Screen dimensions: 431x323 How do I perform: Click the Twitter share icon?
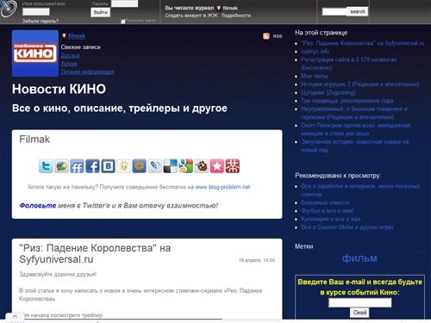pos(46,166)
